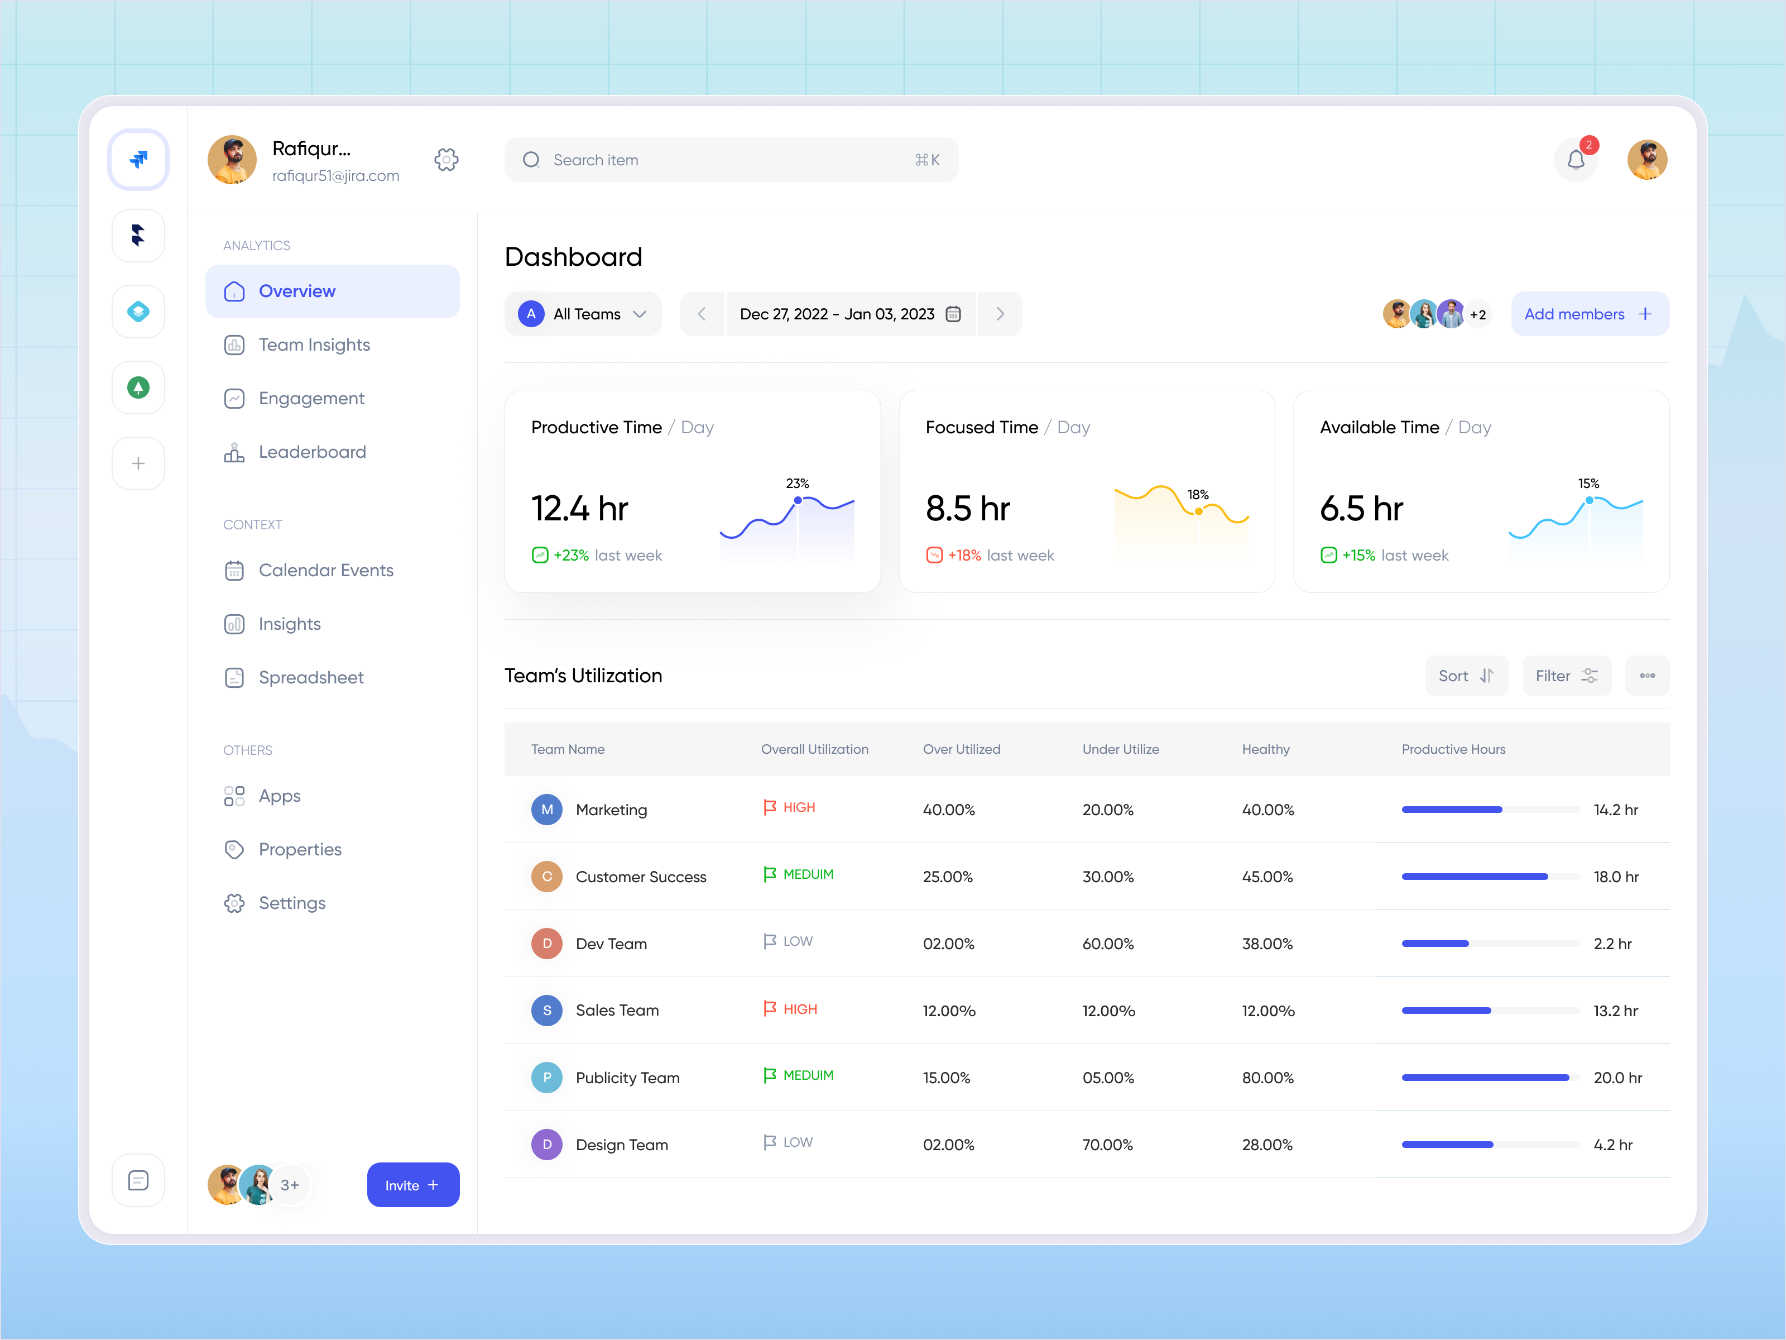Open the green tree icon in the left rail
1786x1340 pixels.
138,387
